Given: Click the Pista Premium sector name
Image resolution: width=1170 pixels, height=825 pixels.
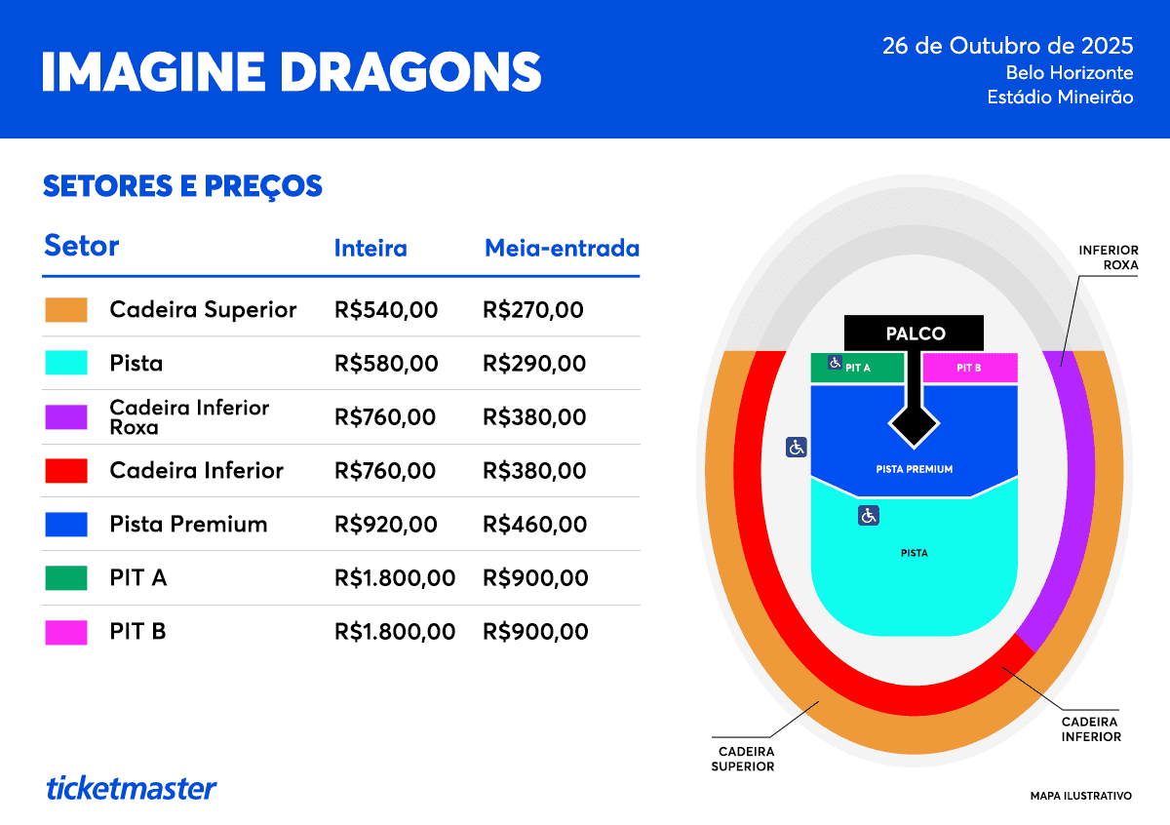Looking at the screenshot, I should [188, 524].
